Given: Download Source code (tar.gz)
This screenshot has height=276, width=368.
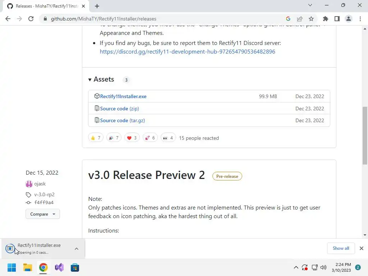Looking at the screenshot, I should [x=123, y=120].
